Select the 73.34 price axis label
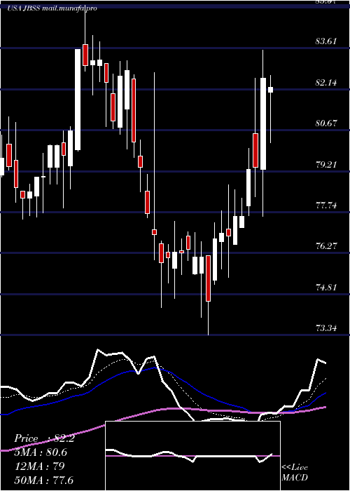This screenshot has width=350, height=491. [x=326, y=328]
